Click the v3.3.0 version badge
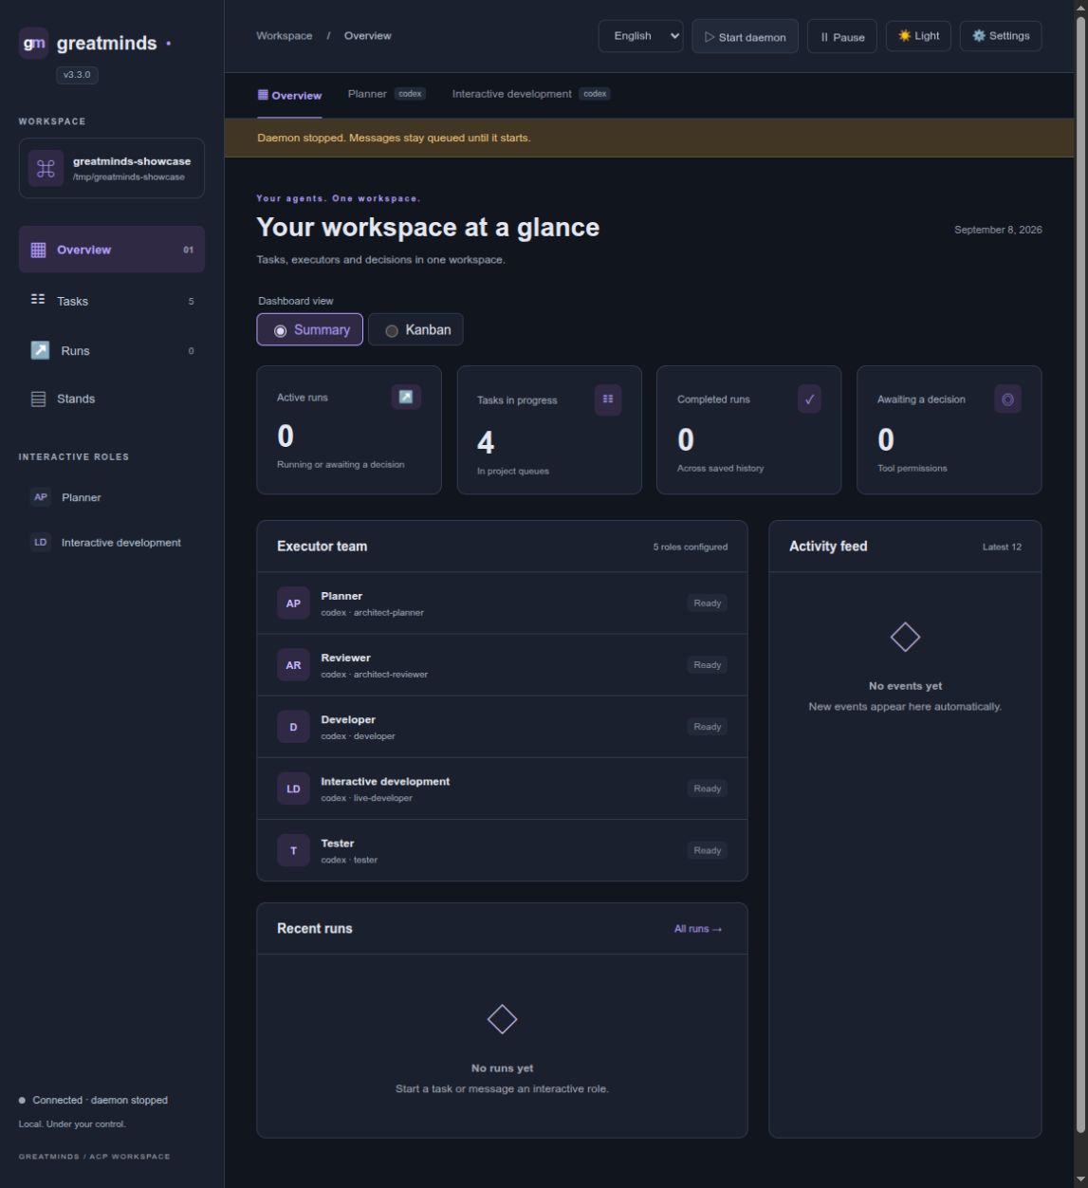Viewport: 1088px width, 1188px height. 77,75
